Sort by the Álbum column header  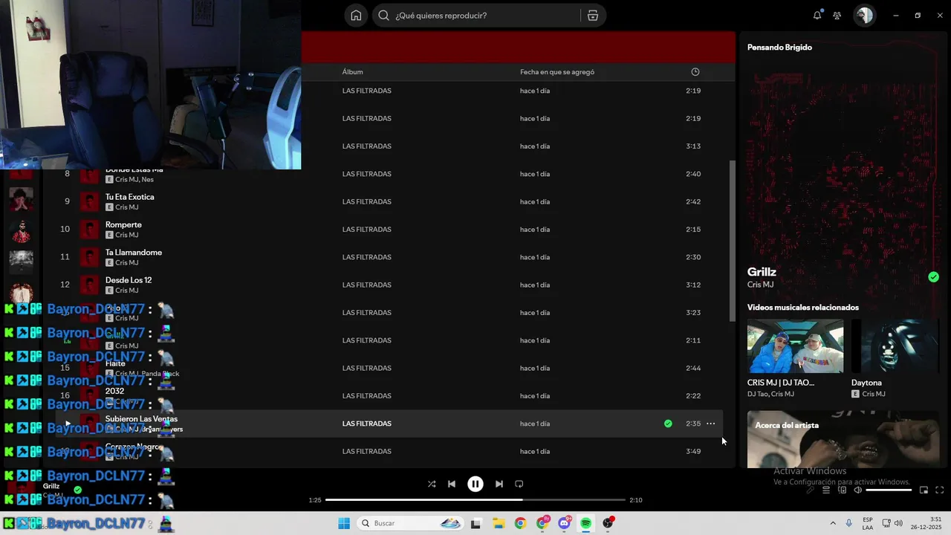[x=352, y=72]
